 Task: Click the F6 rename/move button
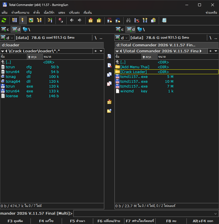click(x=109, y=221)
